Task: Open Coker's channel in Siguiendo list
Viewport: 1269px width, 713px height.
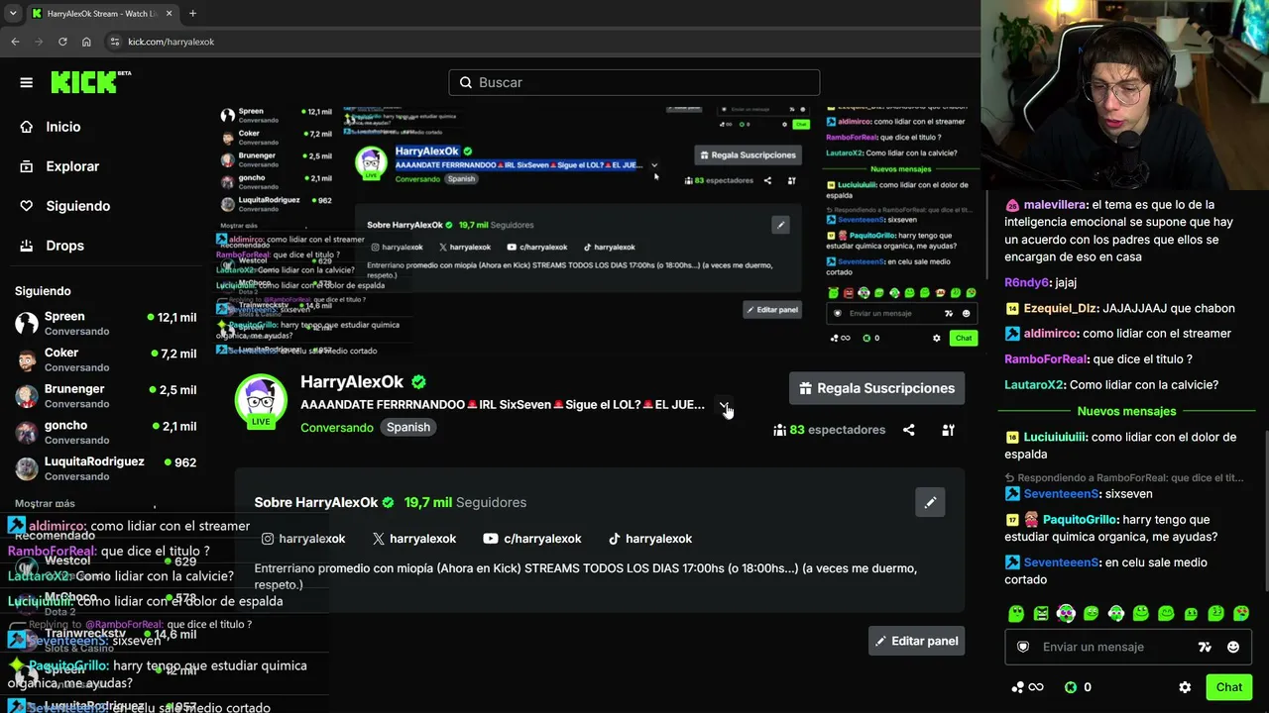Action: point(106,359)
